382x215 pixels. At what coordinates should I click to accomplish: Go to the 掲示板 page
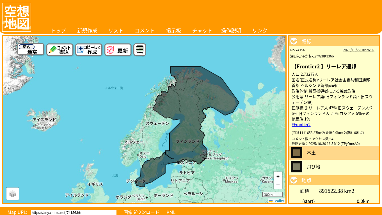click(x=173, y=31)
